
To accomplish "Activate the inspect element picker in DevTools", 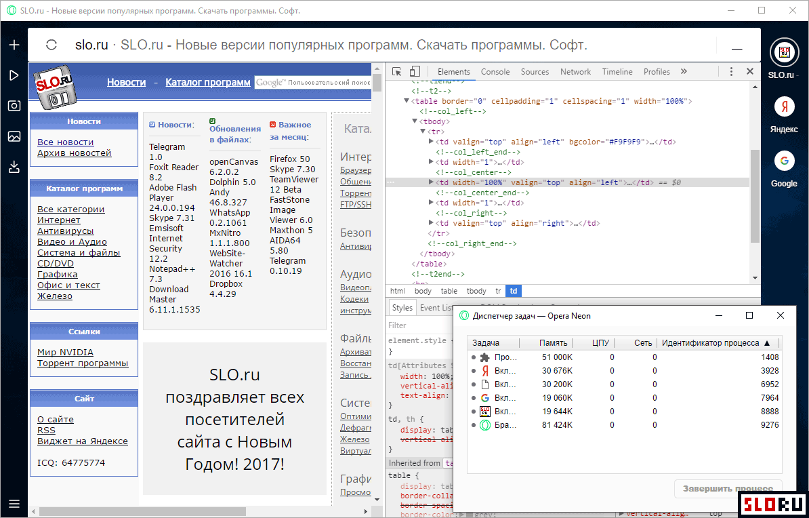I will click(397, 72).
